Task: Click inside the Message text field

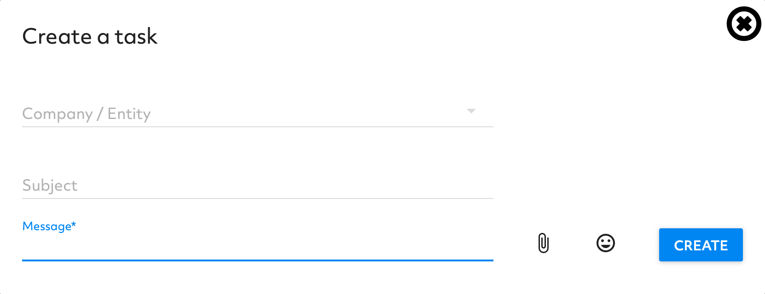Action: click(x=258, y=247)
